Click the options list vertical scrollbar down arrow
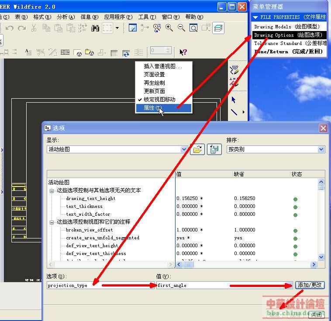Screen dimensions: 331x321 (x=321, y=257)
